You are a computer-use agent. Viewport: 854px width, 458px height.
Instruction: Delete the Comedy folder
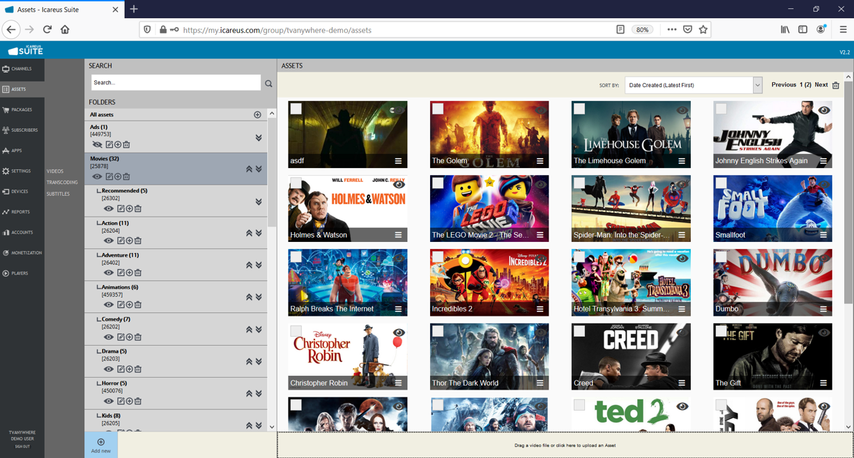point(138,337)
